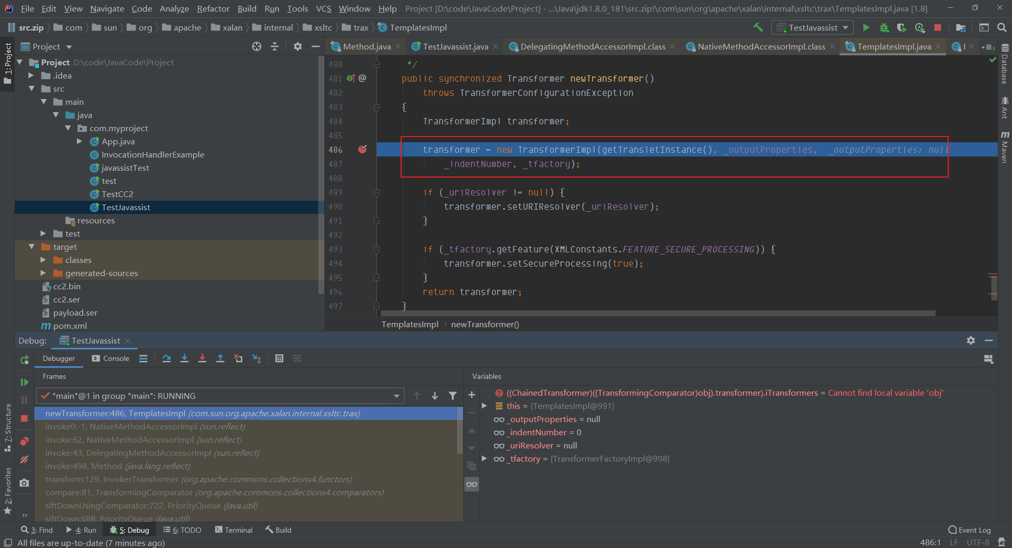The image size is (1012, 548).
Task: Click the Step Into debugger icon
Action: coord(184,358)
